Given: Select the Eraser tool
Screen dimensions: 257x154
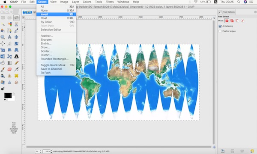Looking at the screenshot, I should click(x=9, y=69).
